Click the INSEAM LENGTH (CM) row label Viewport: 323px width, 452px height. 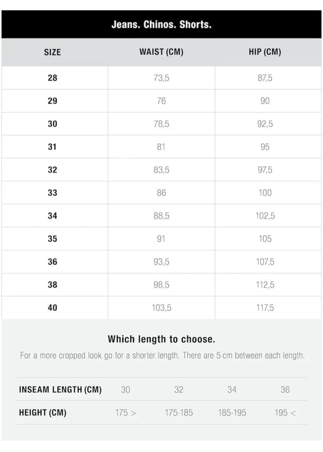[60, 390]
